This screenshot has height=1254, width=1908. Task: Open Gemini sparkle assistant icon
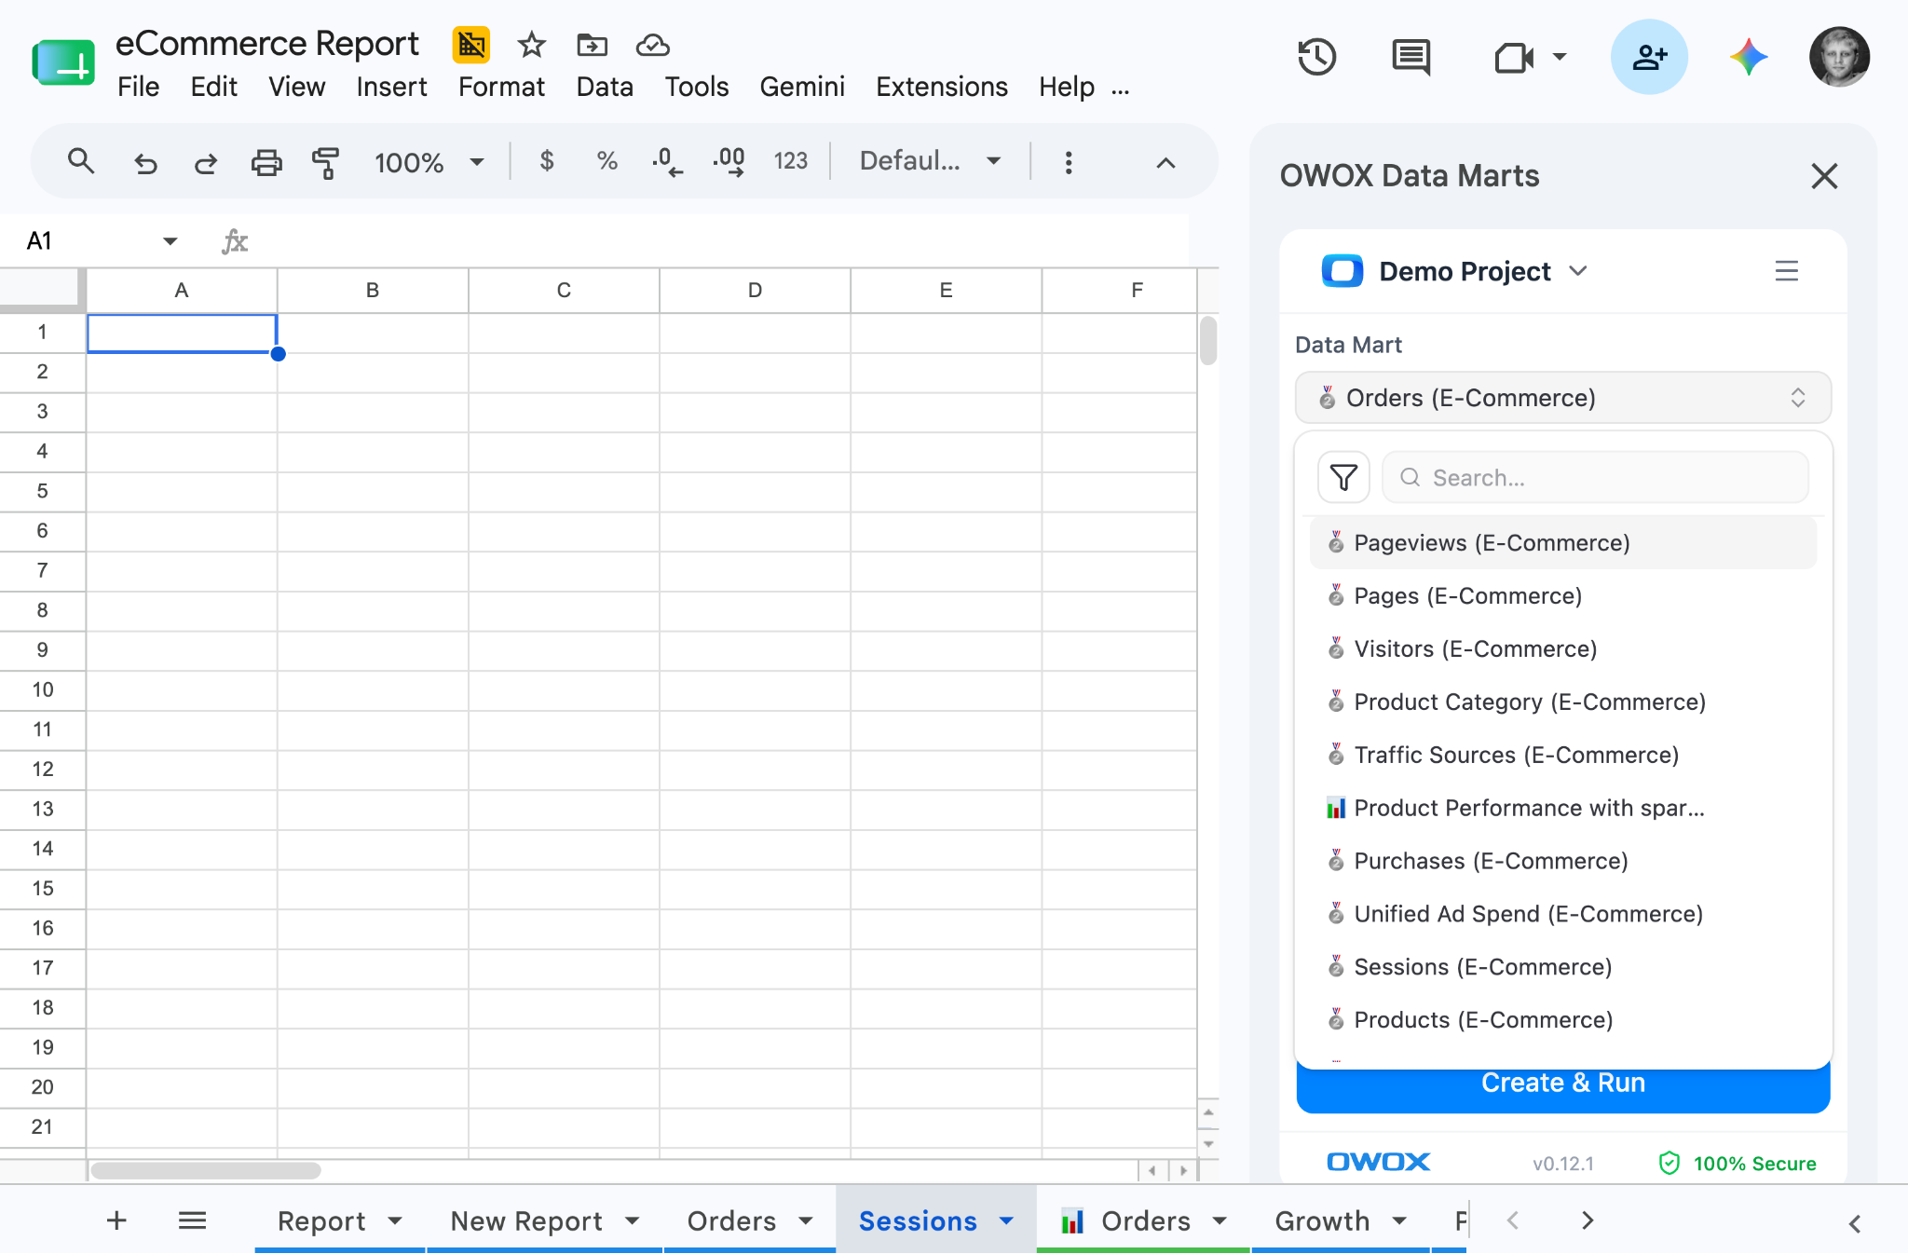tap(1749, 57)
